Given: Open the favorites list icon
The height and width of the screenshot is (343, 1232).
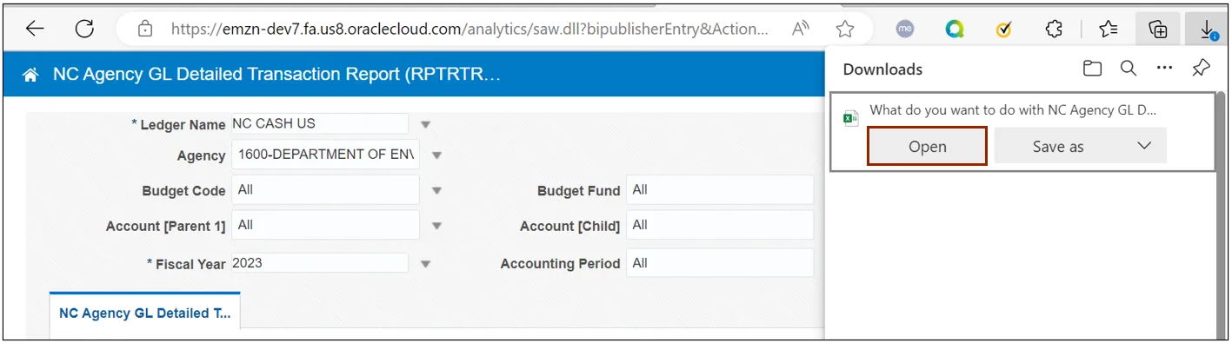Looking at the screenshot, I should [x=1108, y=30].
